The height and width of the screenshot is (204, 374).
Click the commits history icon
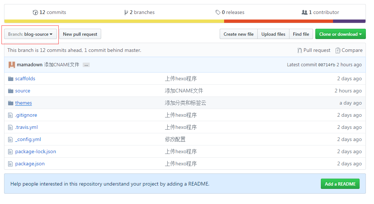point(35,13)
